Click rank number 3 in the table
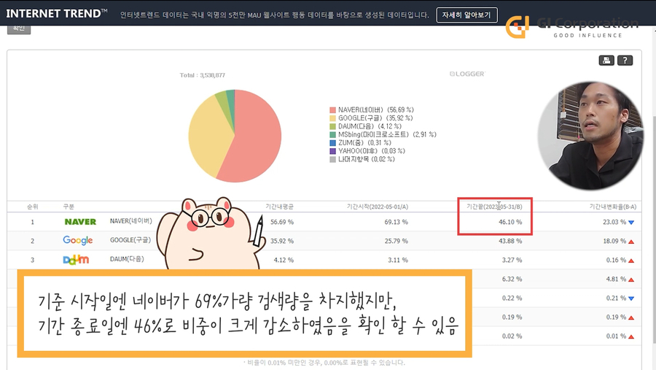 pyautogui.click(x=32, y=261)
